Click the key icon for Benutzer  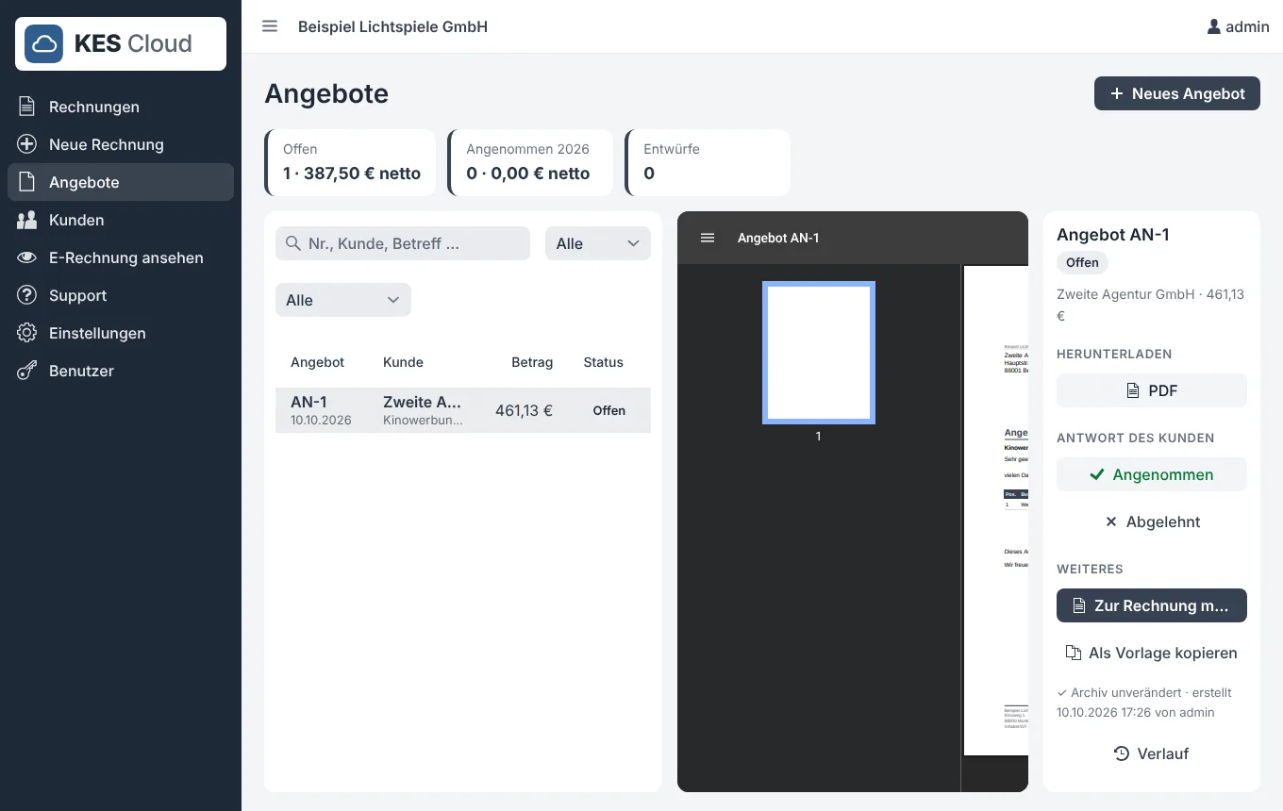point(27,371)
